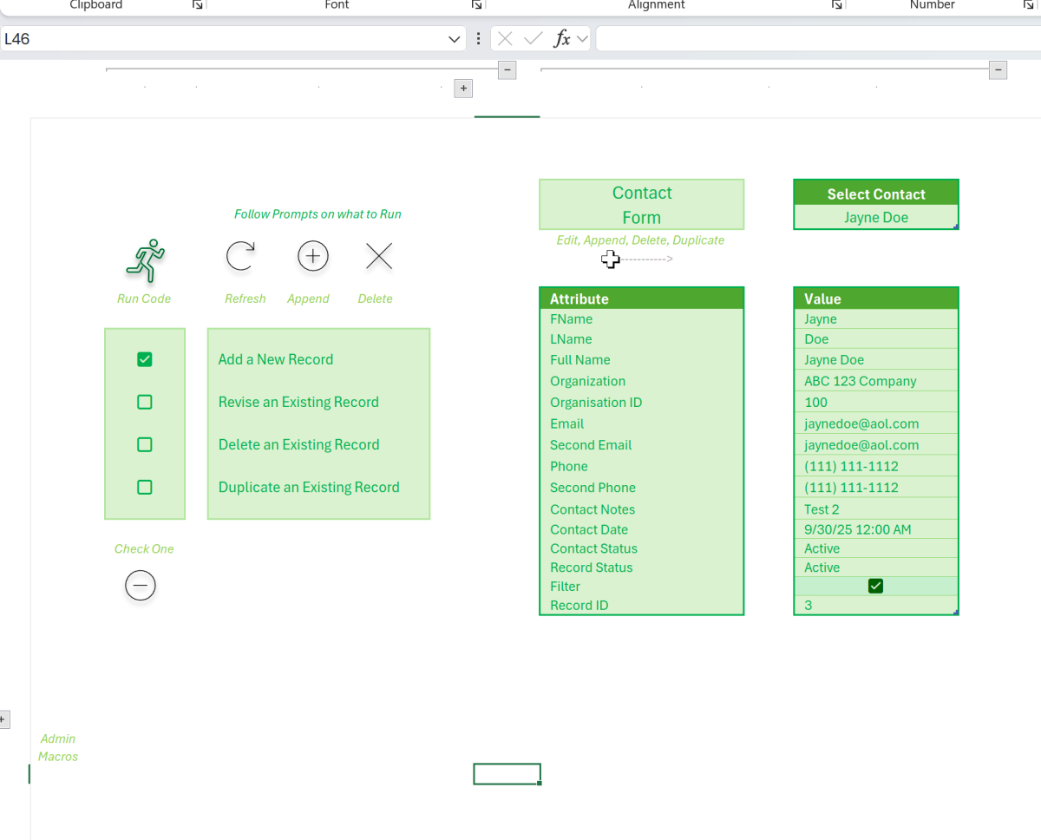Image resolution: width=1041 pixels, height=840 pixels.
Task: Click the formula bar options dots
Action: point(478,38)
